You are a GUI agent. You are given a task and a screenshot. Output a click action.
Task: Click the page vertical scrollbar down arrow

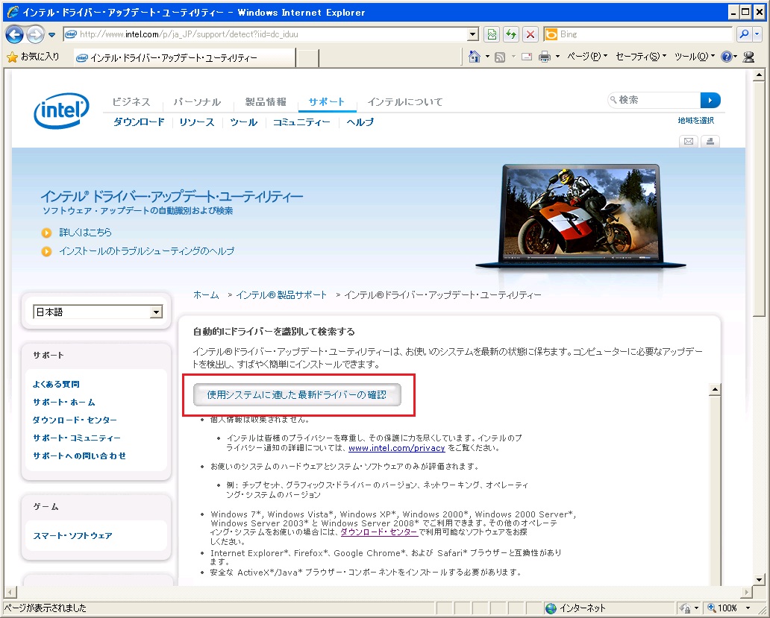click(x=759, y=579)
